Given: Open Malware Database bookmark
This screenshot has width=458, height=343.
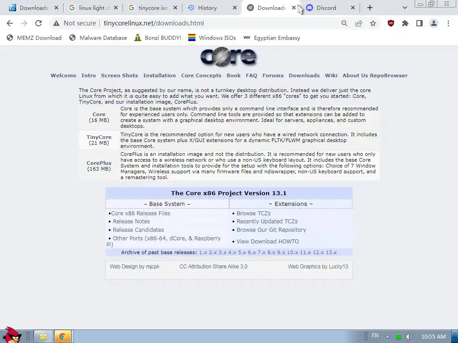Looking at the screenshot, I should tap(98, 38).
